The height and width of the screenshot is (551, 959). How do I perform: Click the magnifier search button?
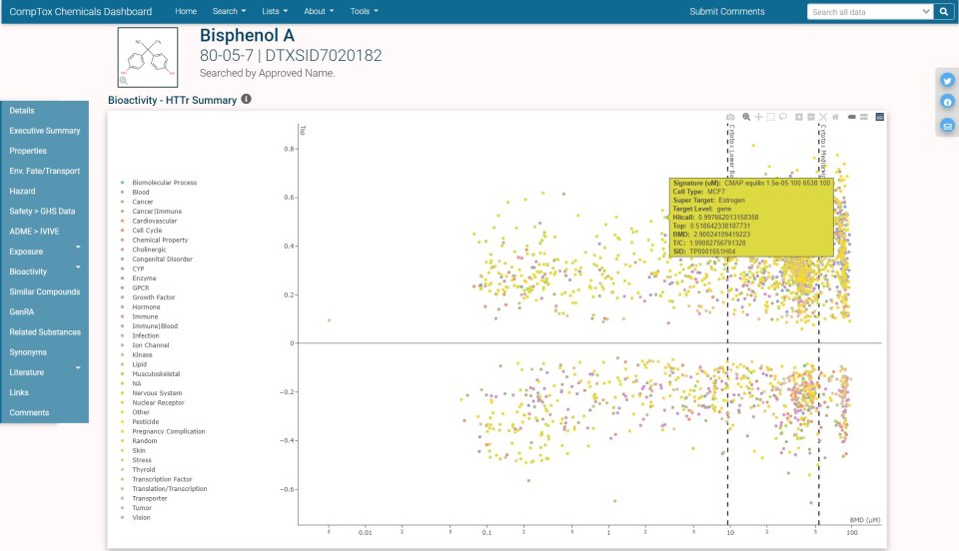click(x=943, y=12)
